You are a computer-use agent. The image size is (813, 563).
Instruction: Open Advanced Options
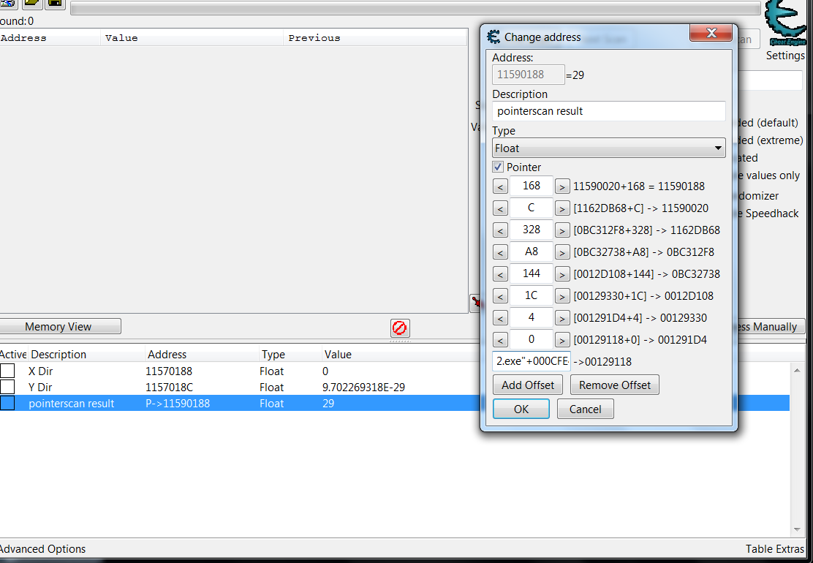42,549
